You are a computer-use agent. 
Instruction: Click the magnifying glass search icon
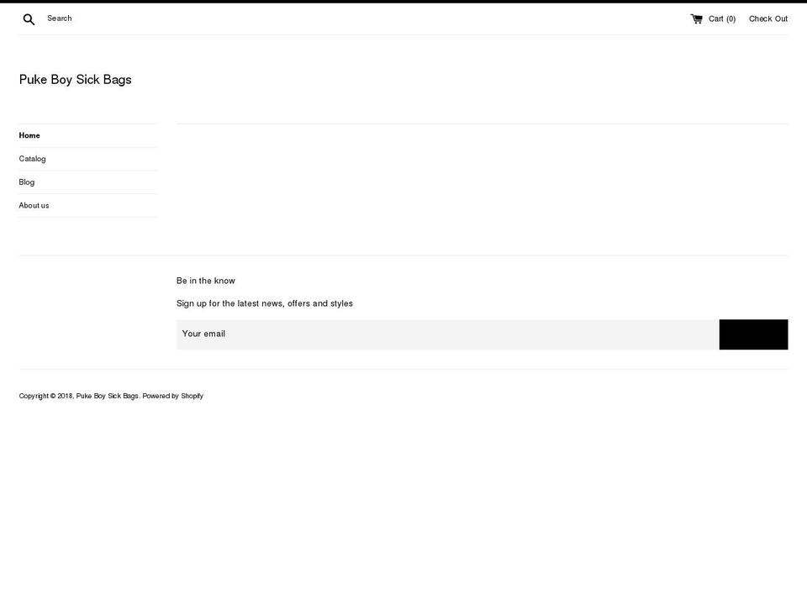(29, 19)
